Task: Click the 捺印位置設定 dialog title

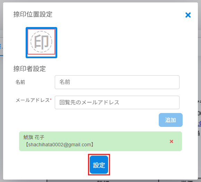Action: pos(33,14)
